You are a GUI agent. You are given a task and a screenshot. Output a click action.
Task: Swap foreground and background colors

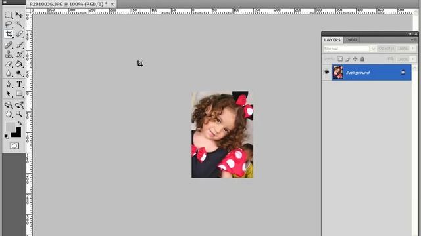[x=20, y=123]
